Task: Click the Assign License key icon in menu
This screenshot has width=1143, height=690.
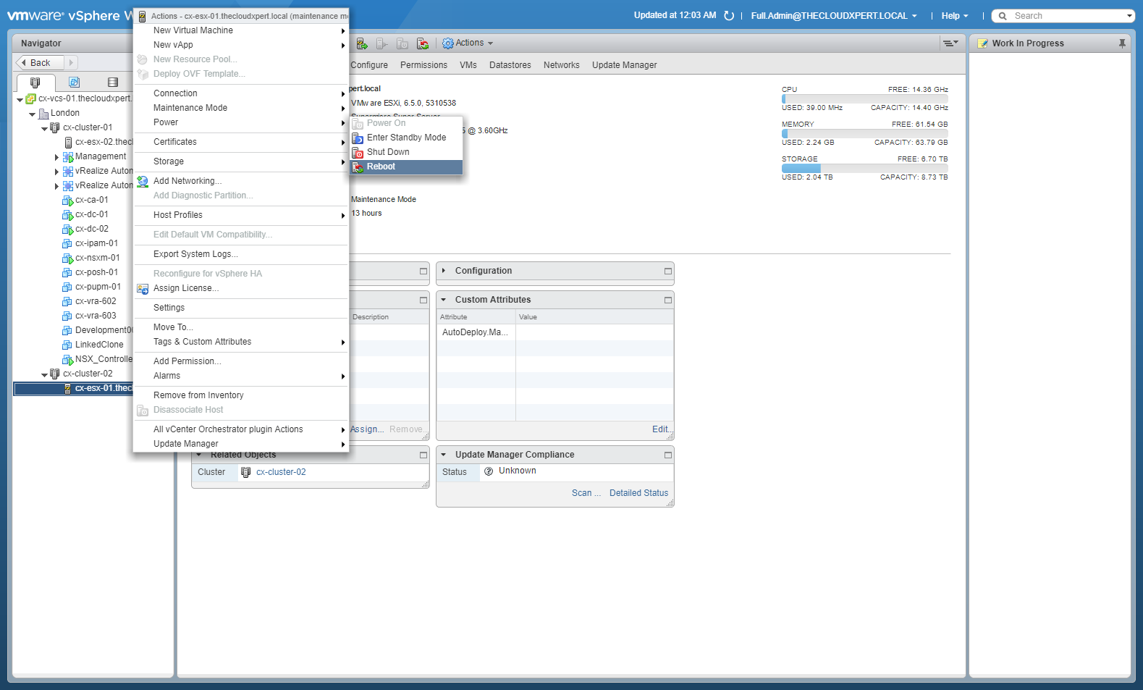Action: pos(143,289)
